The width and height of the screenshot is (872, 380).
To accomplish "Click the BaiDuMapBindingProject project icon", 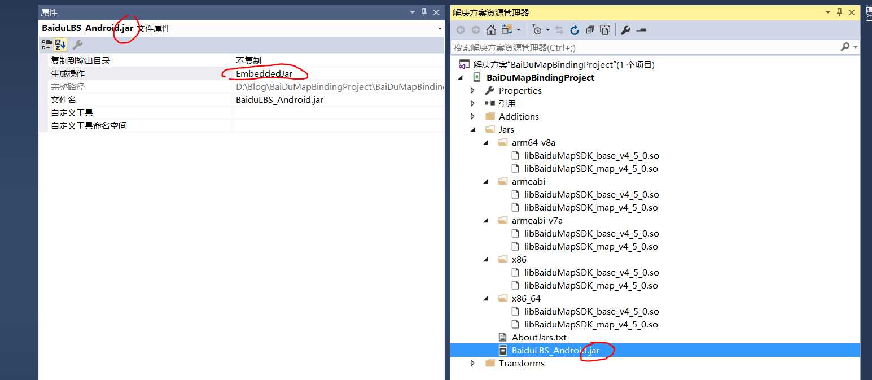I will pyautogui.click(x=477, y=77).
